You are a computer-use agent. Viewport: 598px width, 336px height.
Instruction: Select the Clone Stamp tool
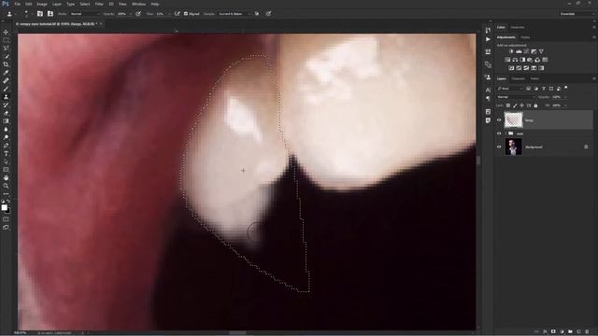(6, 97)
